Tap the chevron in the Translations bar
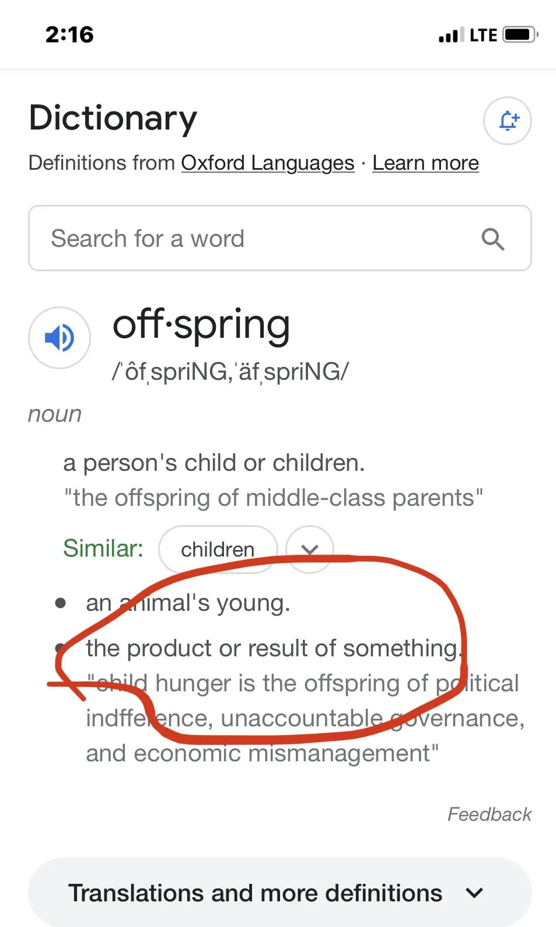 (475, 893)
